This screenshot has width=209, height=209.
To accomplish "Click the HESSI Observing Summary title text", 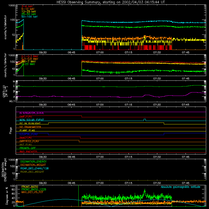I will [x=111, y=2].
